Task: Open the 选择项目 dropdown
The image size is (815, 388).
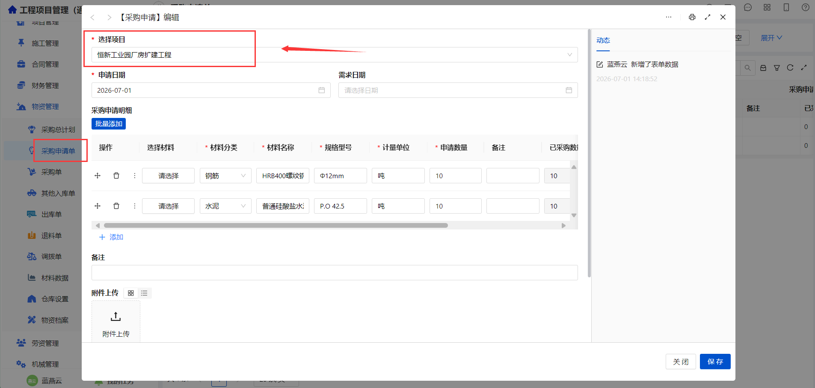Action: click(x=335, y=55)
